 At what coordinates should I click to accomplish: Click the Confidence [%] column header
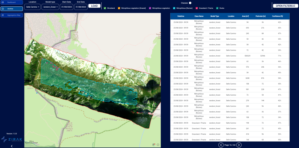[278, 17]
